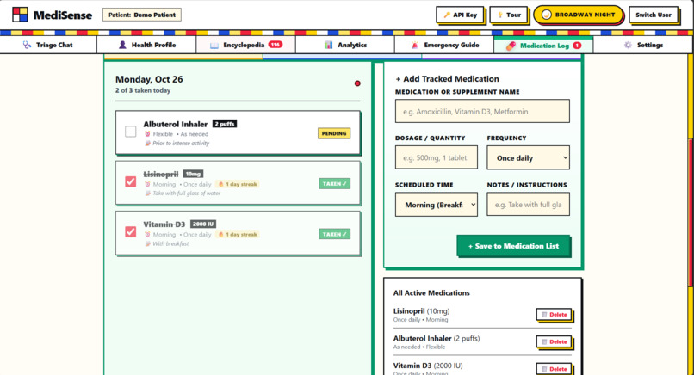Go to the Encyclopedia tab
The width and height of the screenshot is (694, 375).
(245, 45)
